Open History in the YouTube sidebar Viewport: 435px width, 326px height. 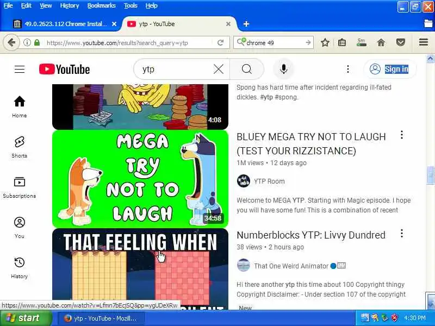[20, 268]
